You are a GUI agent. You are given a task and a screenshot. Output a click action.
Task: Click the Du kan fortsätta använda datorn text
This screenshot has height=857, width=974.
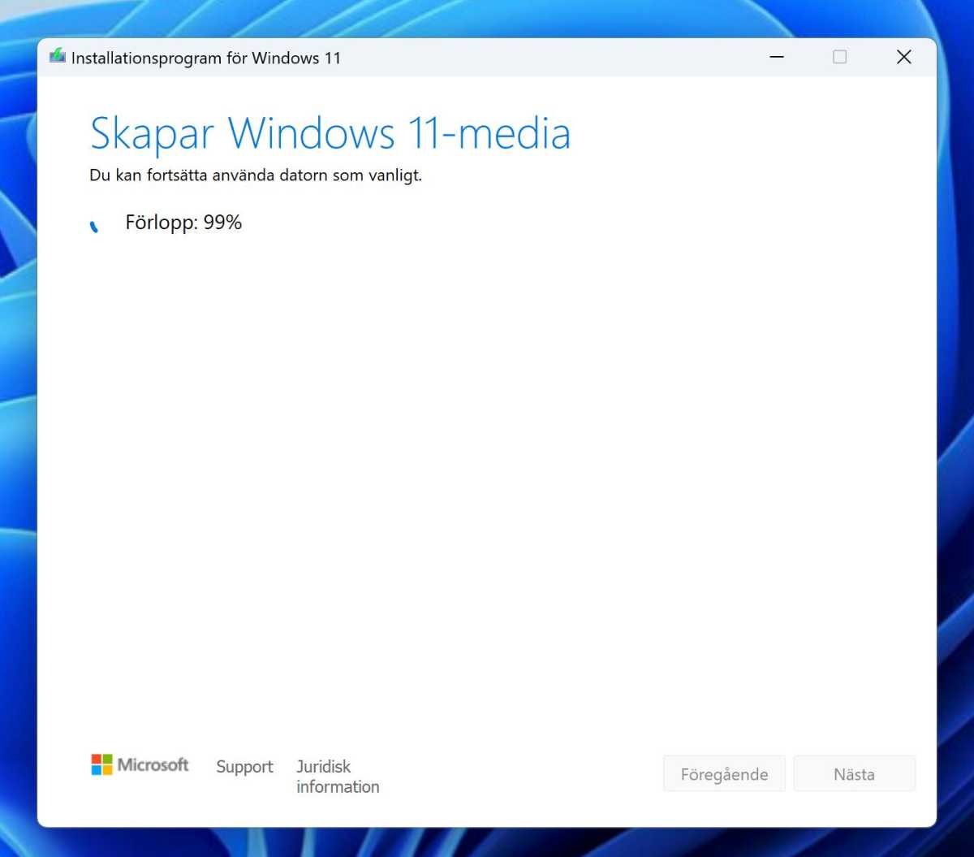[256, 175]
